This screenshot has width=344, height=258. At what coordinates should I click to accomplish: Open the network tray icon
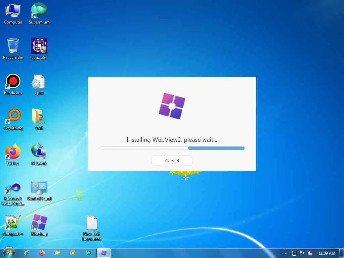point(294,253)
